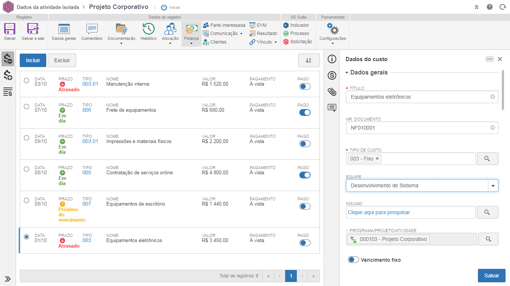Clear the Título field with X
The image size is (510, 286).
click(x=492, y=97)
